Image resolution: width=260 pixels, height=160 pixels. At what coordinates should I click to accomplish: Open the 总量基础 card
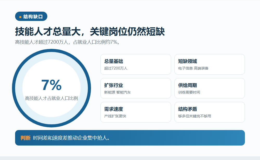click(x=136, y=64)
